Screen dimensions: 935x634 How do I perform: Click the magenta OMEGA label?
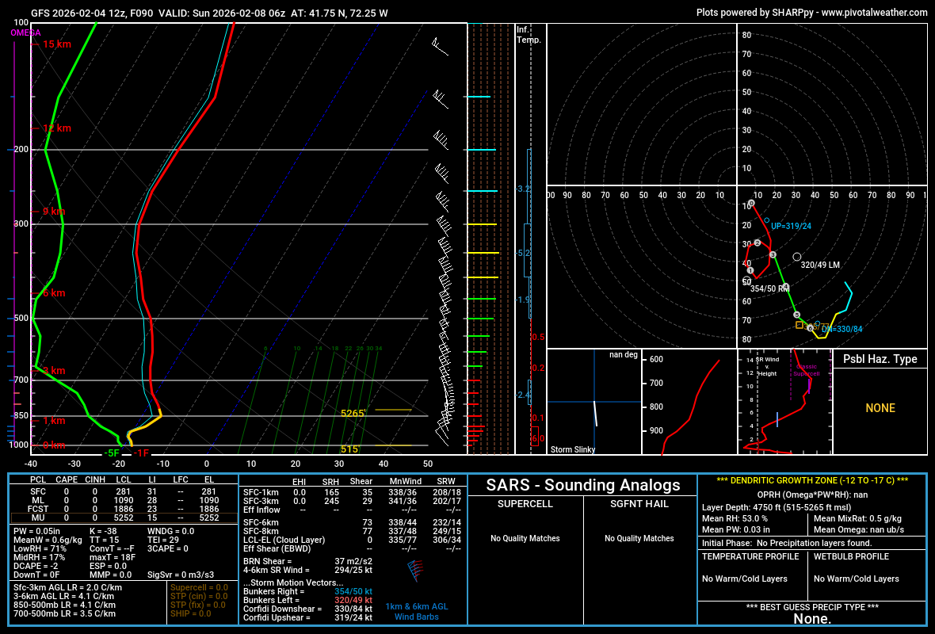point(25,32)
